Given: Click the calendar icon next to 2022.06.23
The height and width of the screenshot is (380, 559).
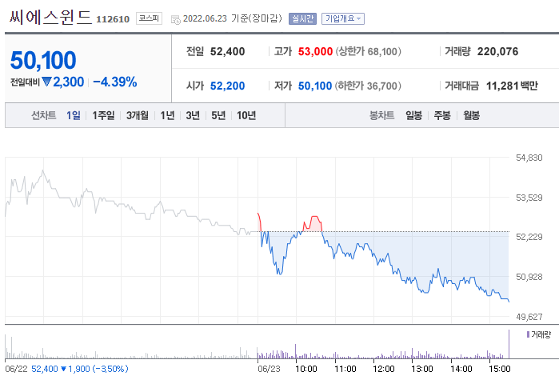Looking at the screenshot, I should click(x=176, y=19).
